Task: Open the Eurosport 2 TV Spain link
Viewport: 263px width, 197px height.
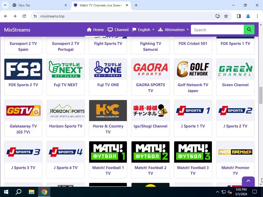Action: (23, 46)
